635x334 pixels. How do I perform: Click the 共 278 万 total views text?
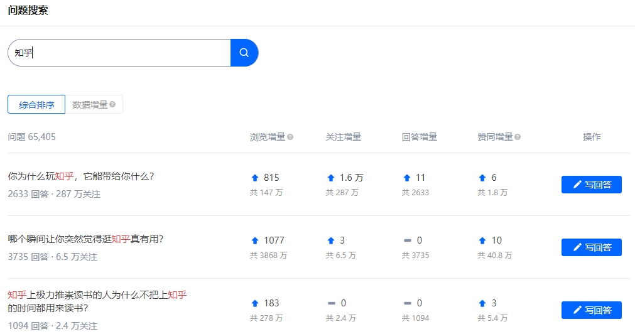coord(266,318)
